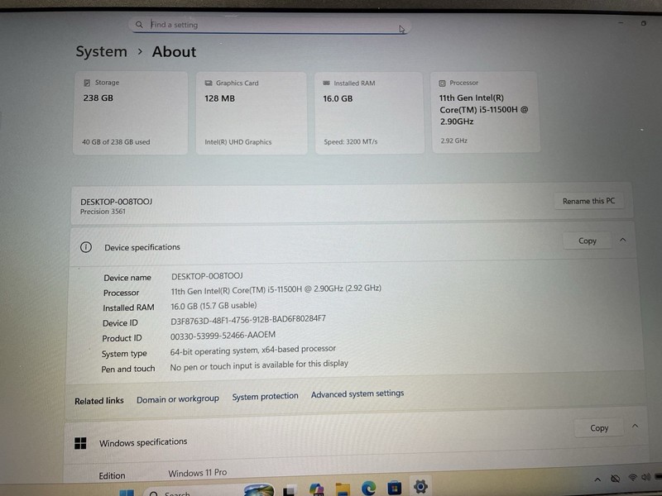Click the Device specifications info icon
The image size is (662, 496).
(86, 247)
